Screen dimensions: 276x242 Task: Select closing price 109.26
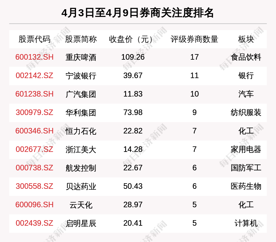(133, 57)
